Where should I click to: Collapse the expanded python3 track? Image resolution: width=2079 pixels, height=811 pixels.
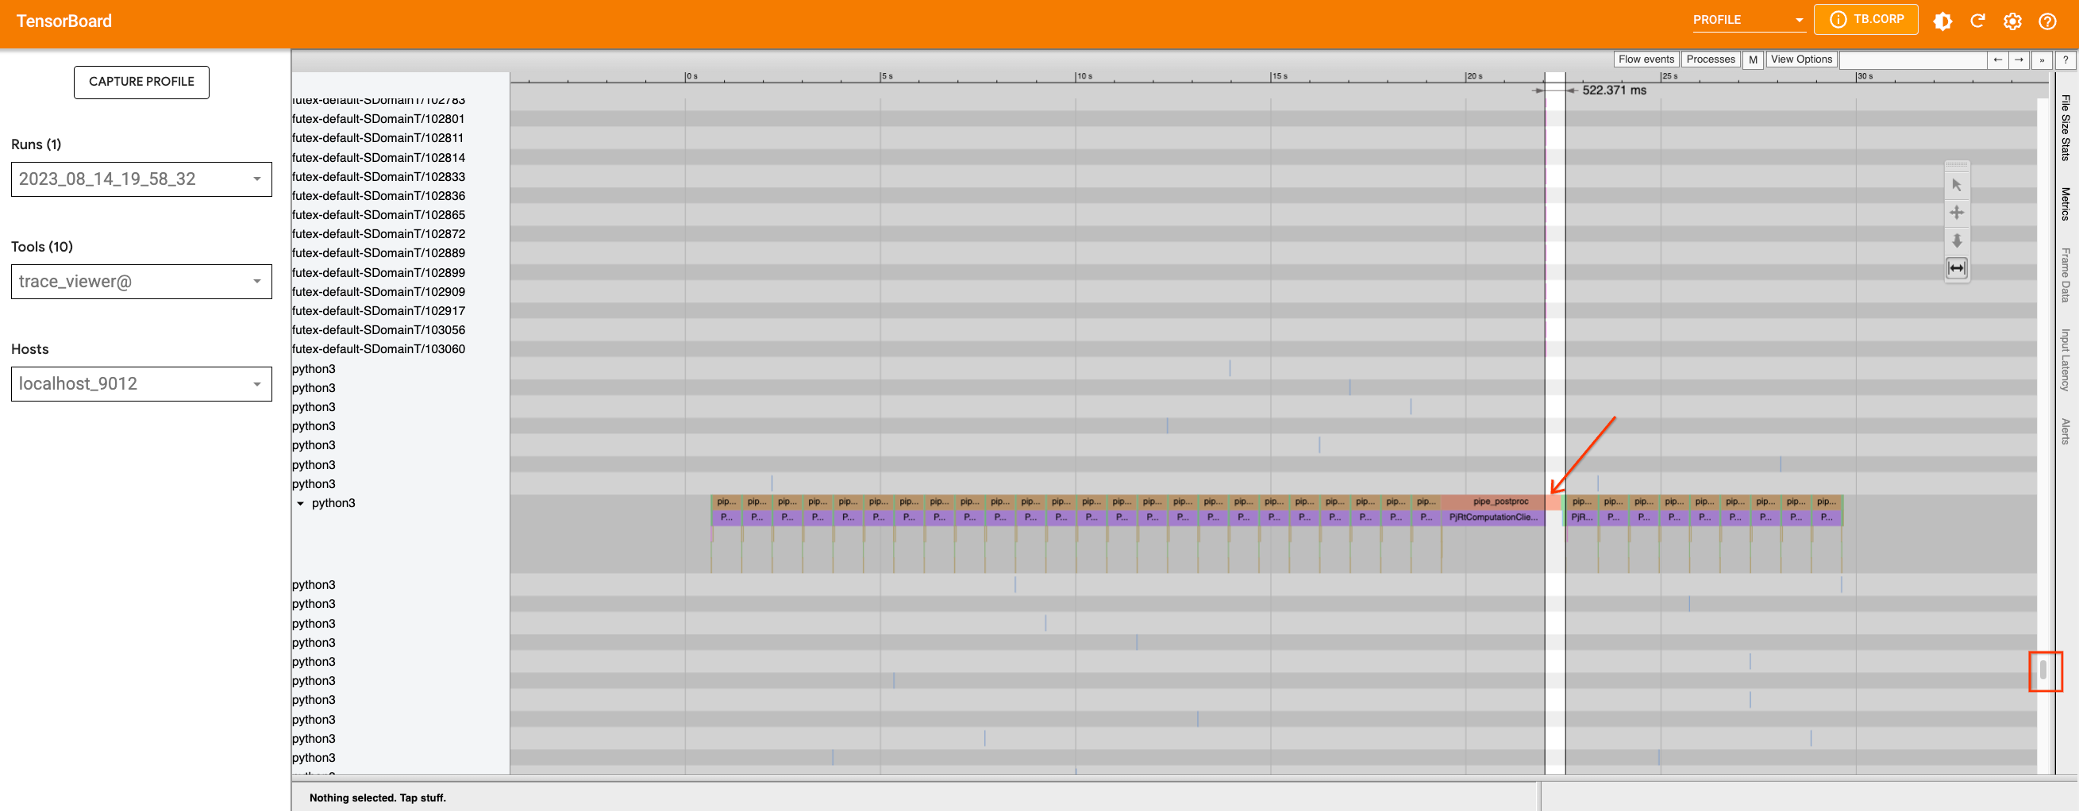click(x=301, y=504)
